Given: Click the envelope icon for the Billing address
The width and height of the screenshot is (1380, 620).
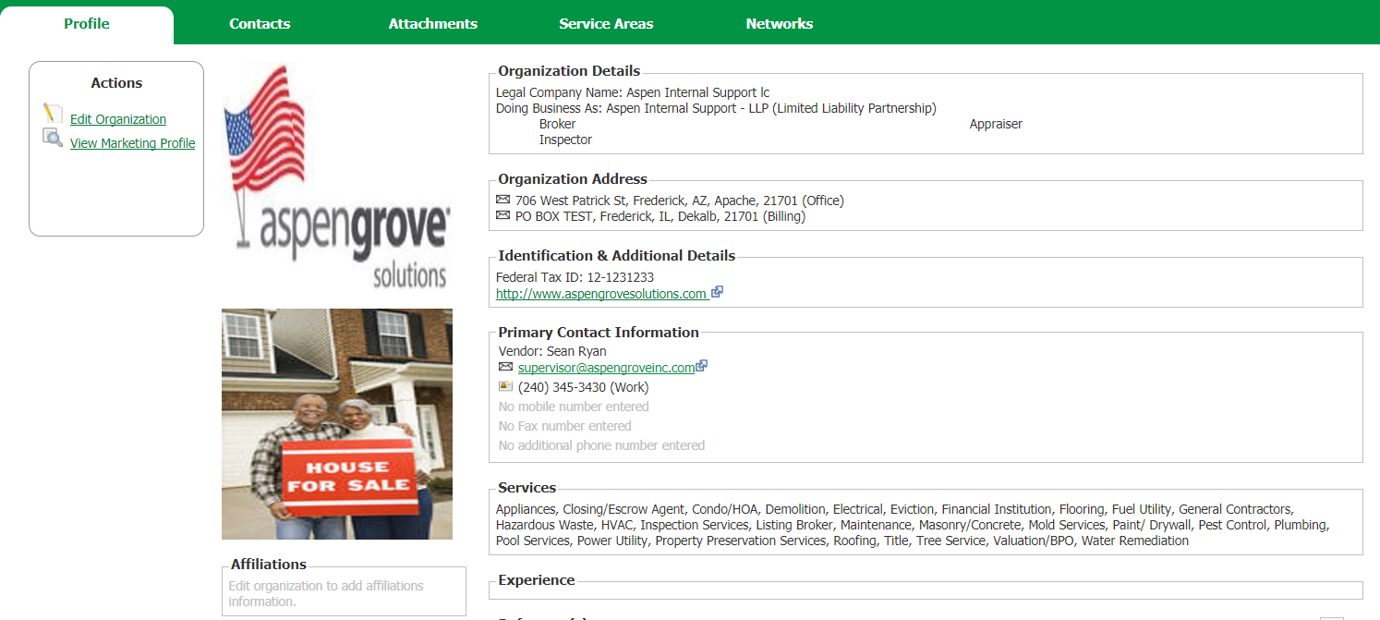Looking at the screenshot, I should coord(502,215).
